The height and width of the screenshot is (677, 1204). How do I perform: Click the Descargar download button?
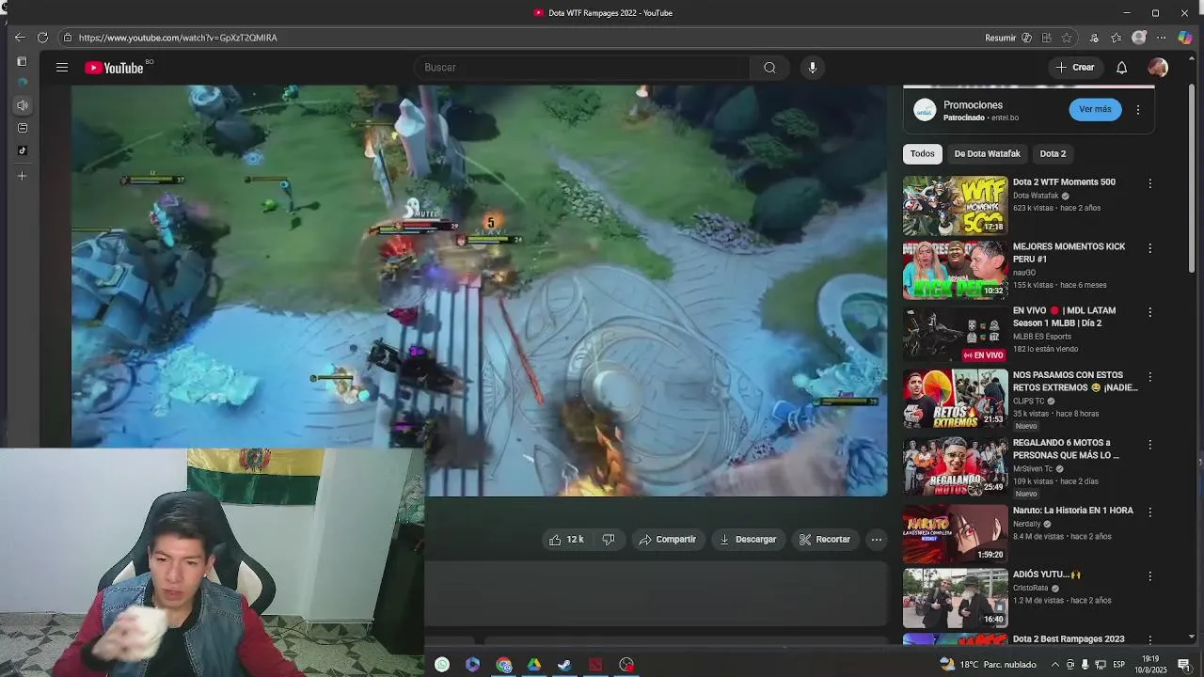[748, 540]
